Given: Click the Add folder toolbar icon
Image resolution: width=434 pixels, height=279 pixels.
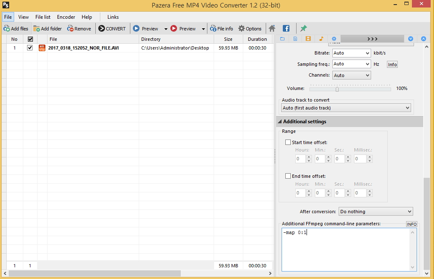Looking at the screenshot, I should pos(47,29).
